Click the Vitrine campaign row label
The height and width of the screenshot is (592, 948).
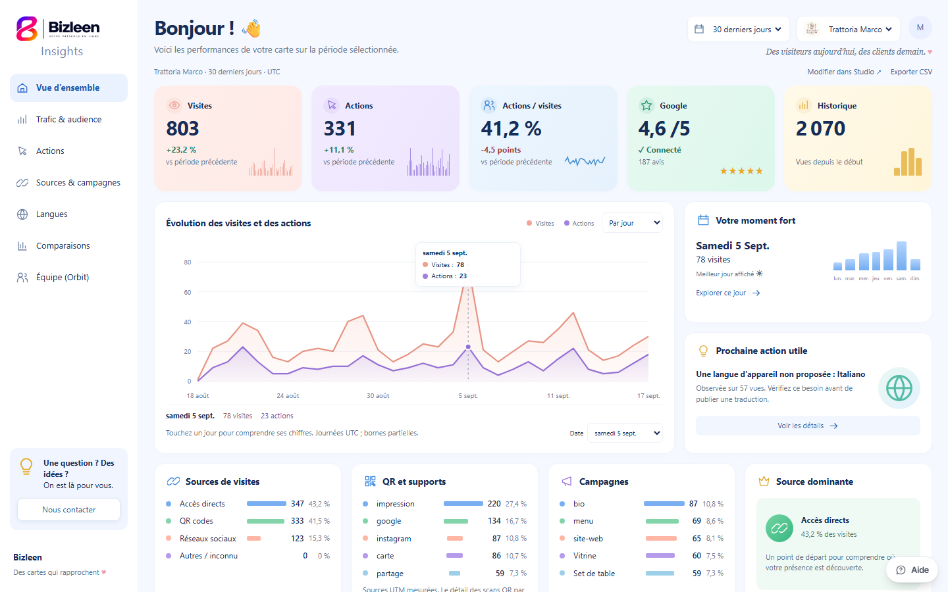pyautogui.click(x=585, y=556)
